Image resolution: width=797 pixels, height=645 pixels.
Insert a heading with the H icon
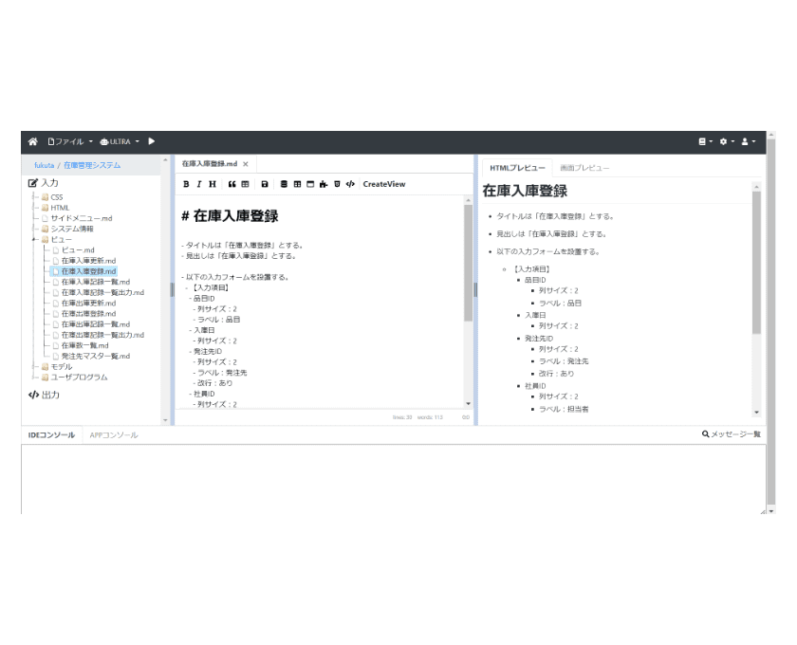pyautogui.click(x=212, y=184)
